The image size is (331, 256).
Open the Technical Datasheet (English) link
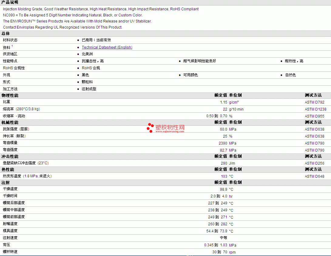107,47
